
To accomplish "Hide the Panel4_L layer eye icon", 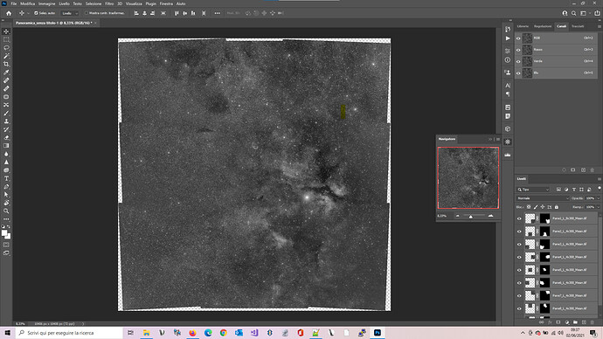I will tap(519, 257).
